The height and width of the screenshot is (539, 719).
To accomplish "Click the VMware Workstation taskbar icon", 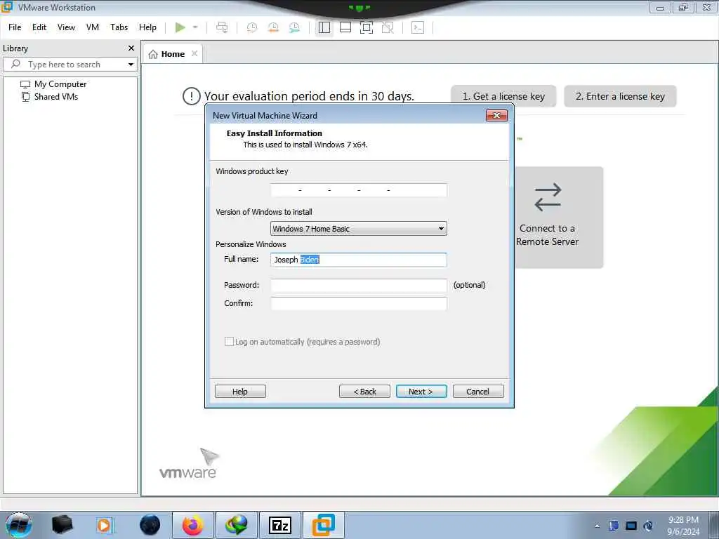I will [324, 525].
